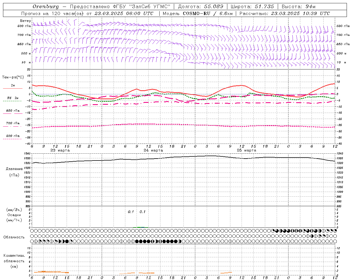Click "Прогноз на 120 часа(ов)" forecast text
Image resolution: width=351 pixels, height=280 pixels.
click(x=53, y=13)
